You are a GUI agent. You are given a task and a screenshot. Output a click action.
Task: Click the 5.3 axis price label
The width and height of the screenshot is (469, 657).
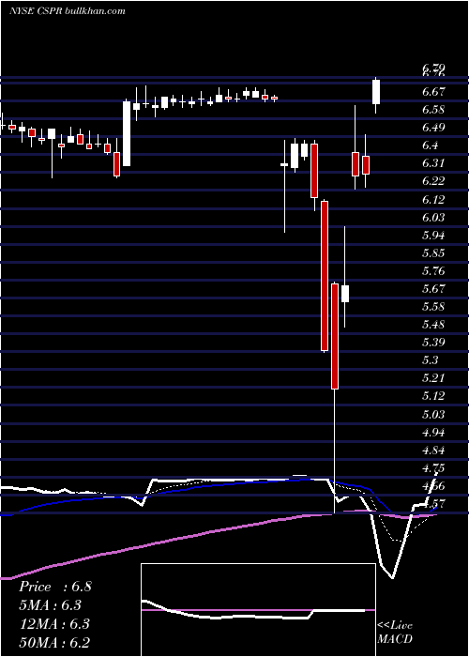pos(431,360)
